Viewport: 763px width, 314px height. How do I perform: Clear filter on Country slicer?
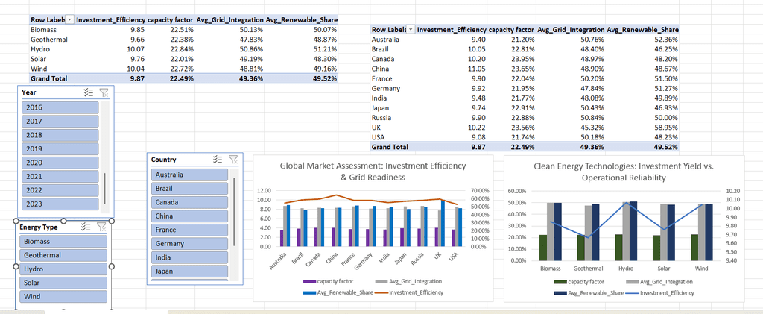click(233, 159)
